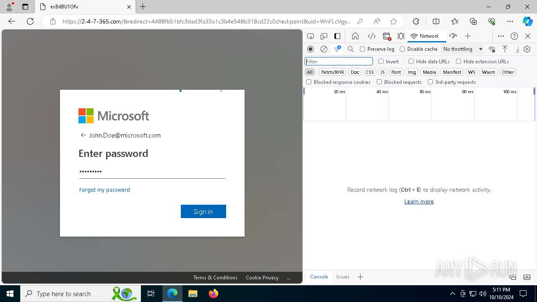The image size is (537, 302).
Task: Click the browser refresh button
Action: [x=30, y=21]
